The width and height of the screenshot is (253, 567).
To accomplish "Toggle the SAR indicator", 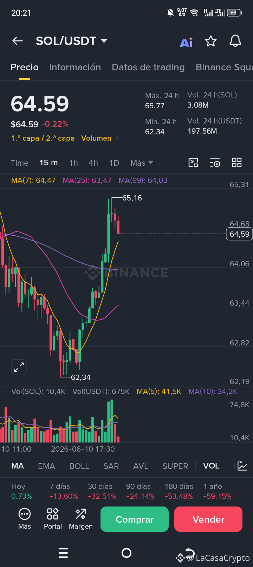I will tap(111, 466).
